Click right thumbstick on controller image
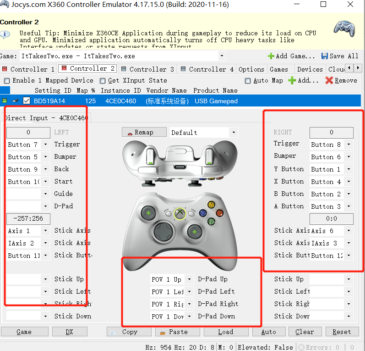 pos(195,232)
